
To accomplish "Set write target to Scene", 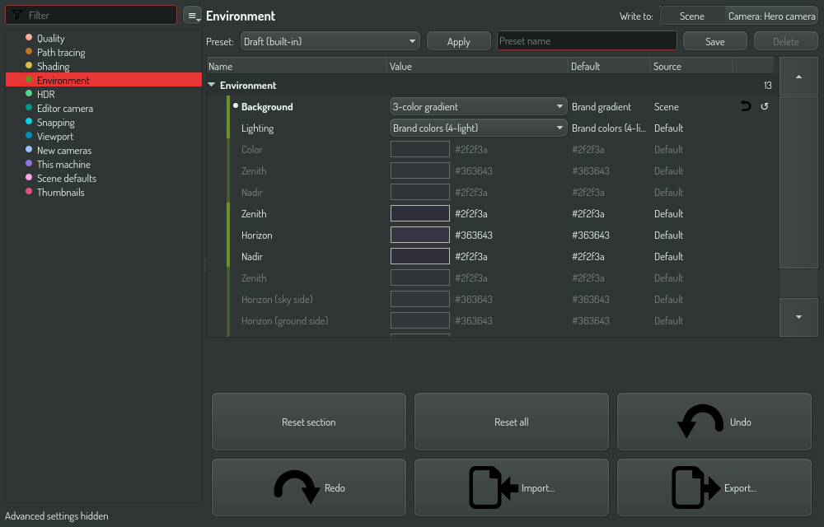I will pos(691,16).
